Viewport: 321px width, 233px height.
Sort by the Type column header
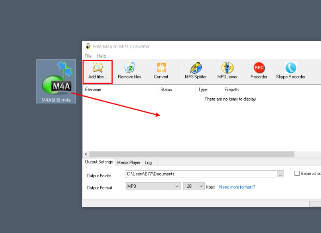[x=209, y=89]
